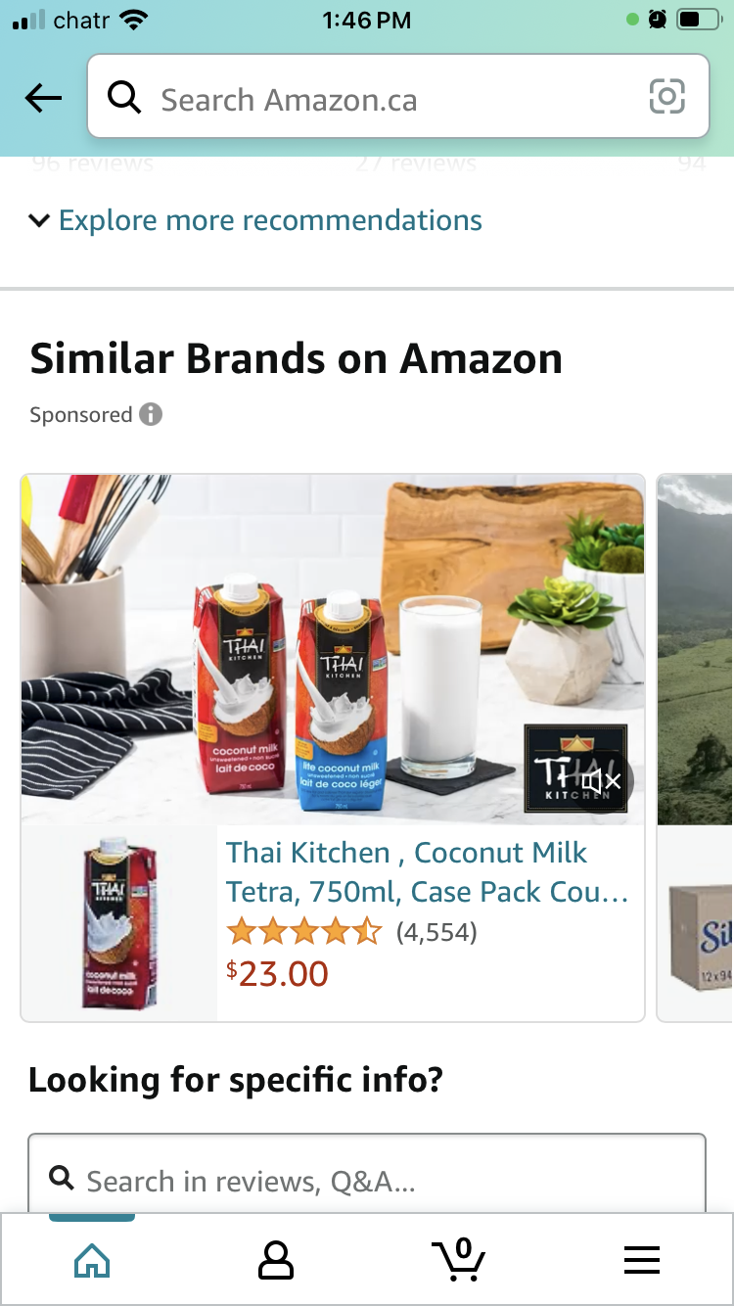The height and width of the screenshot is (1306, 734).
Task: Go to Home tab icon
Action: pos(92,1261)
